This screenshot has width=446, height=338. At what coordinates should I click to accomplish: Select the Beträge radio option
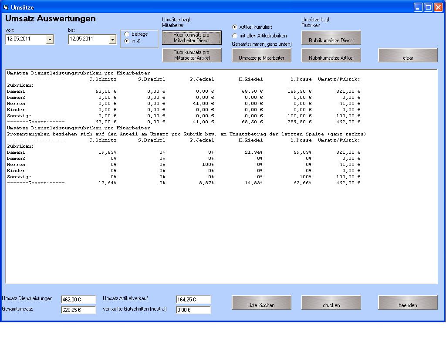[x=127, y=34]
